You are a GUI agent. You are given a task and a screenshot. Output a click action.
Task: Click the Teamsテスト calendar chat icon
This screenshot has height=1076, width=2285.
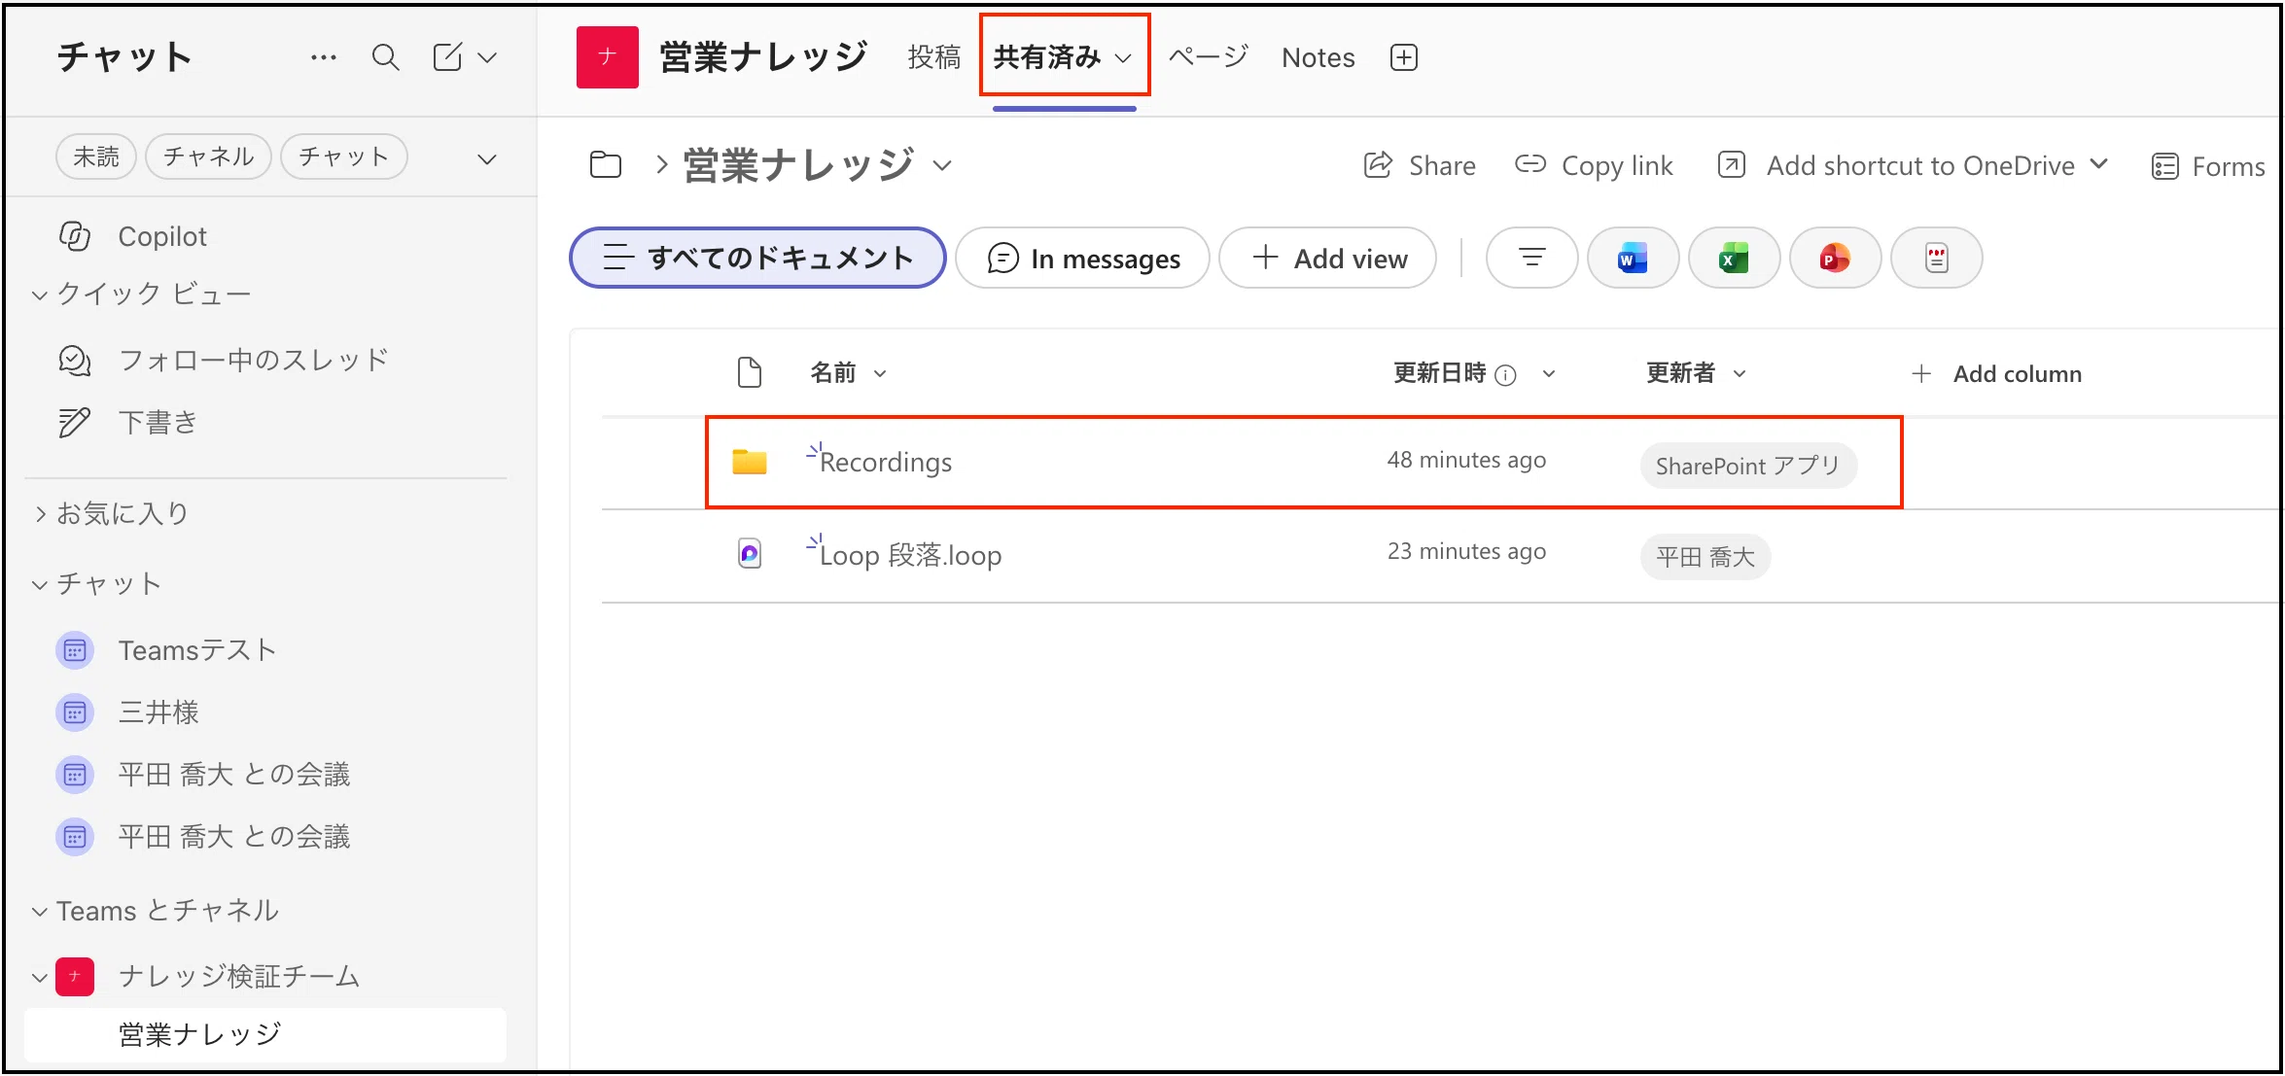(x=75, y=650)
